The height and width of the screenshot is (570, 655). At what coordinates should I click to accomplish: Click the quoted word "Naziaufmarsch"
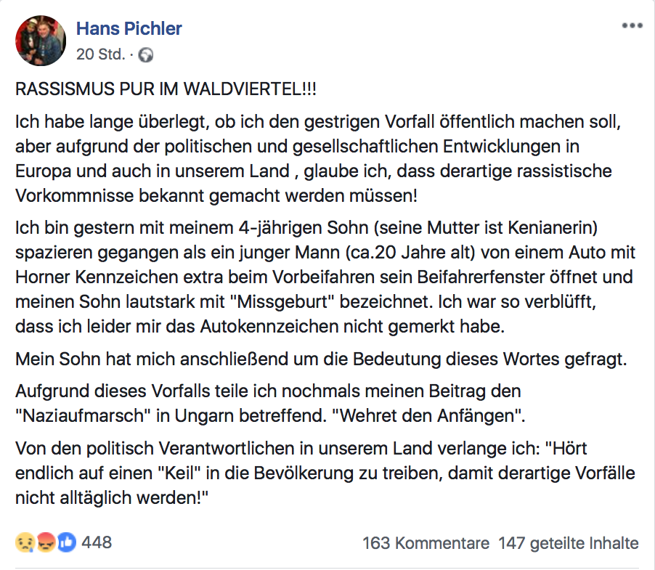tap(83, 416)
